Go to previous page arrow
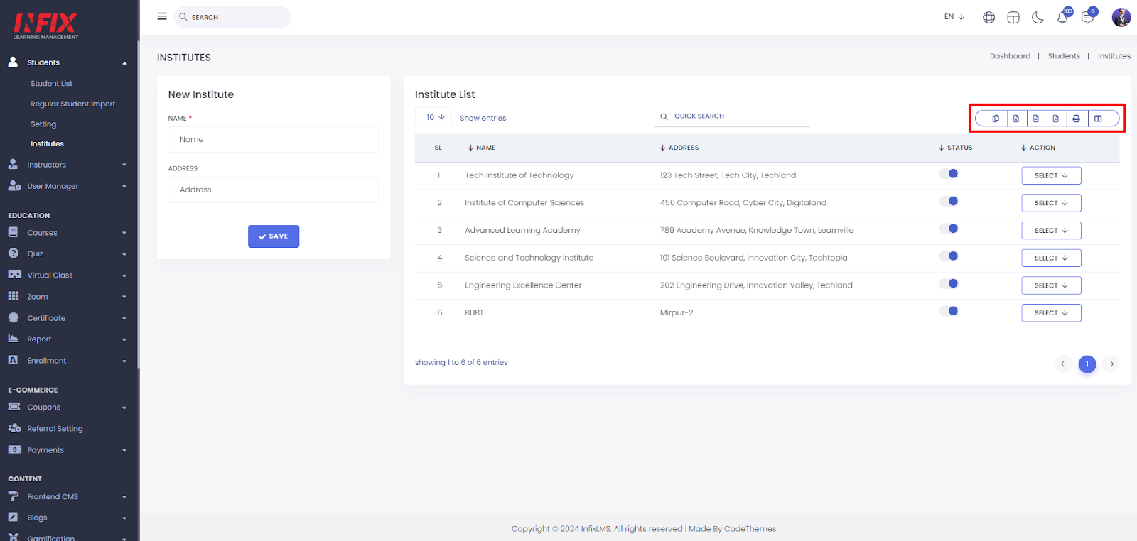This screenshot has height=541, width=1137. point(1064,364)
